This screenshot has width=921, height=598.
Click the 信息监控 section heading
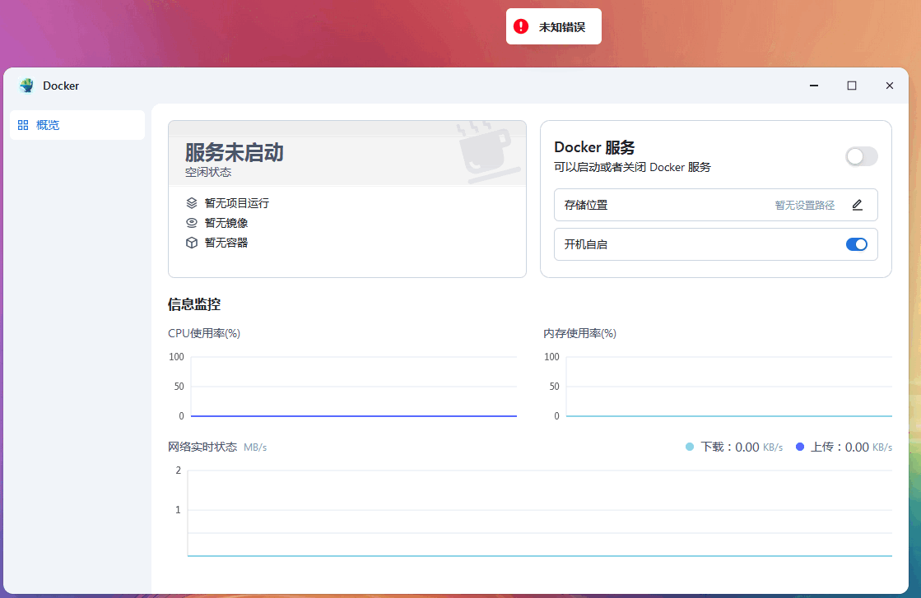194,304
